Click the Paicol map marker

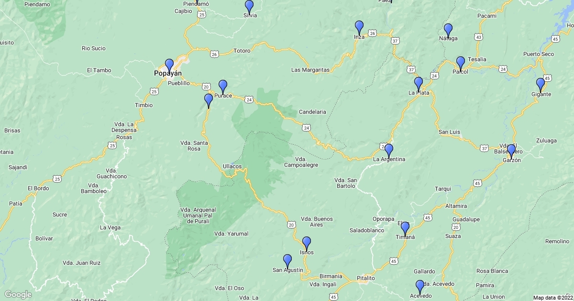click(461, 64)
